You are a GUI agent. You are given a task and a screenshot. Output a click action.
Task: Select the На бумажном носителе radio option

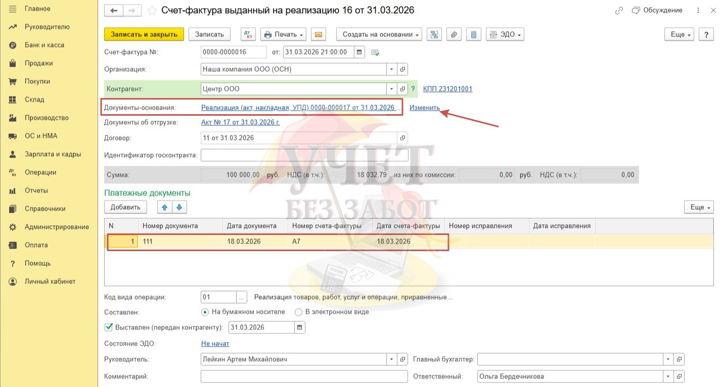205,312
